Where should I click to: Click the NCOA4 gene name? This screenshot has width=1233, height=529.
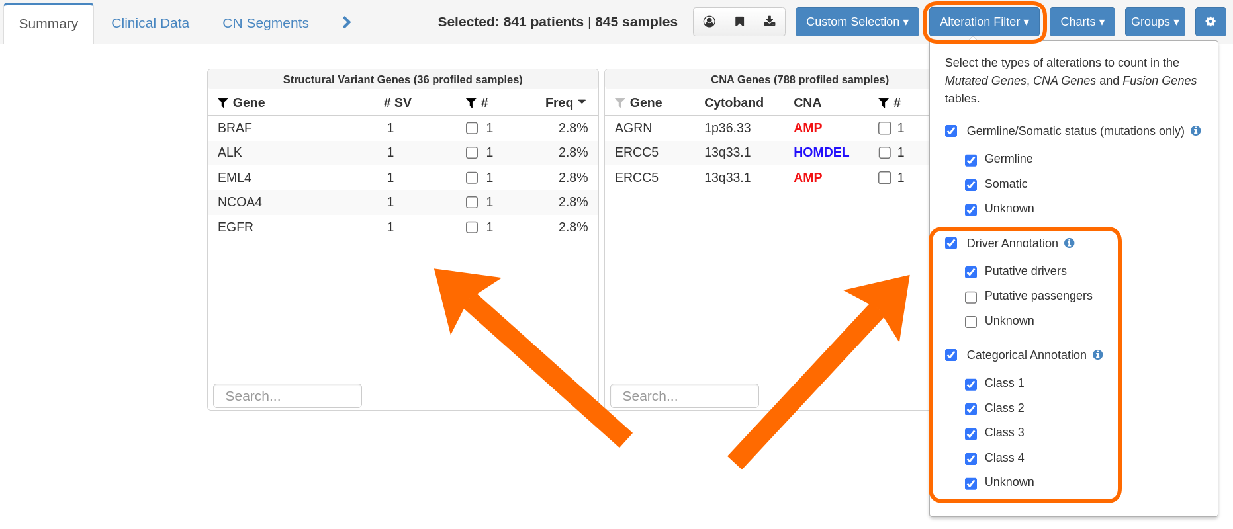click(240, 202)
